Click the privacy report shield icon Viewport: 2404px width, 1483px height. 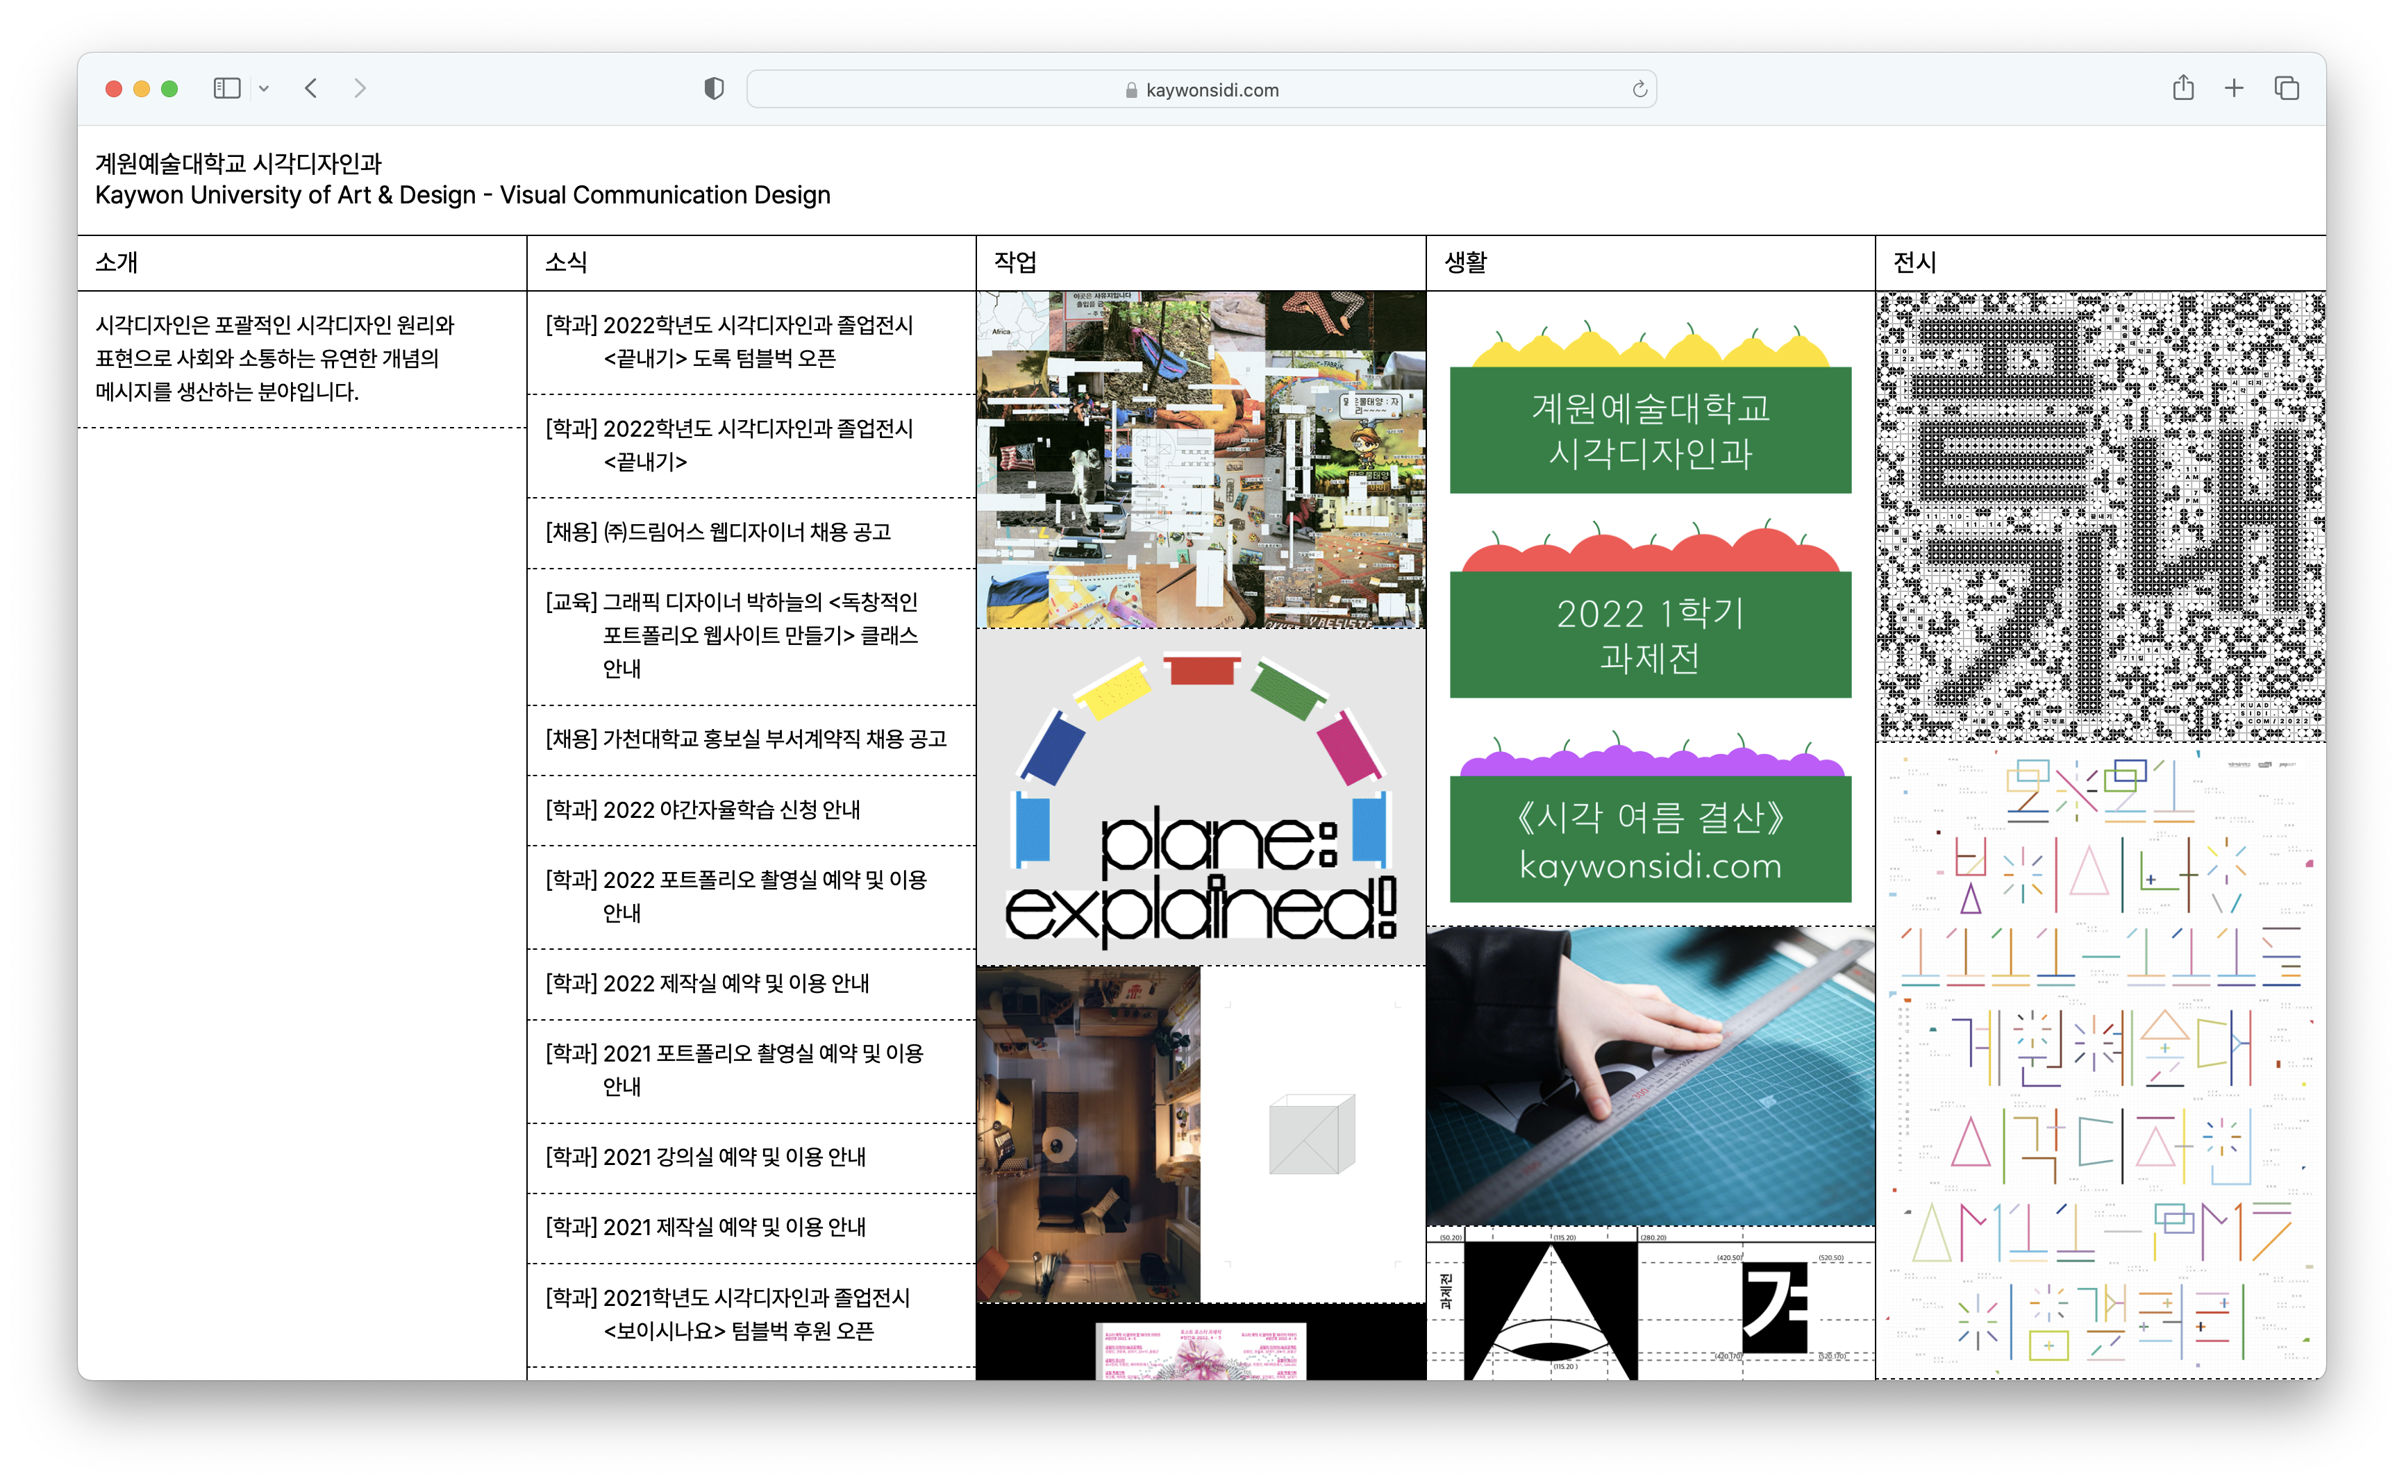[x=714, y=90]
